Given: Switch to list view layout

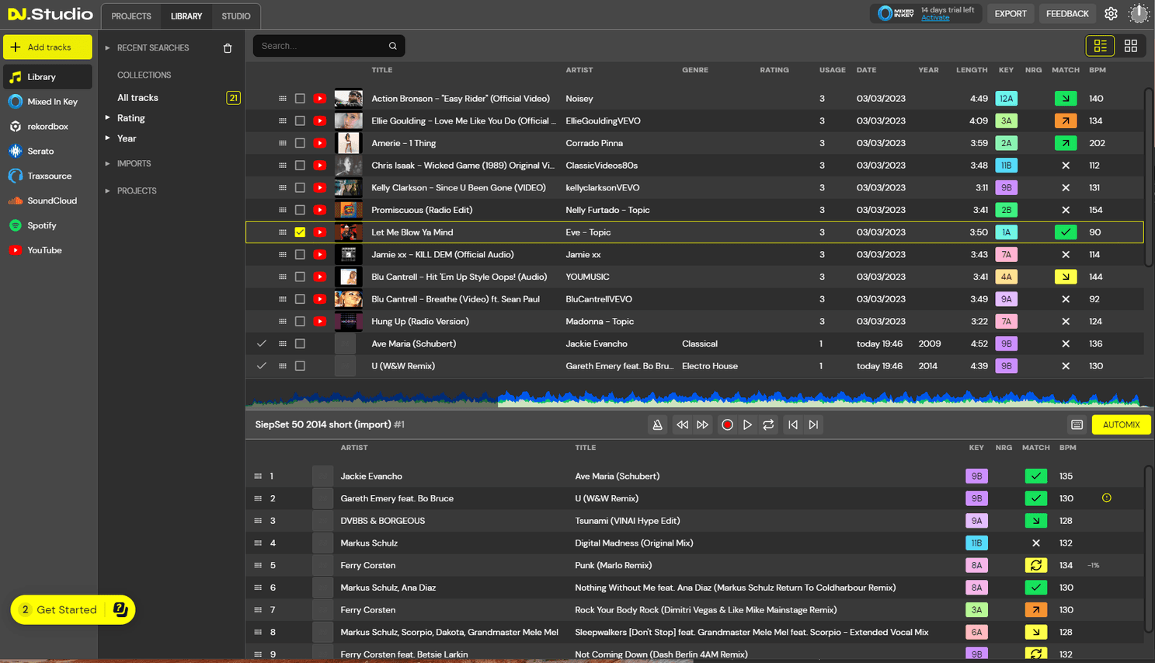Looking at the screenshot, I should (1100, 46).
